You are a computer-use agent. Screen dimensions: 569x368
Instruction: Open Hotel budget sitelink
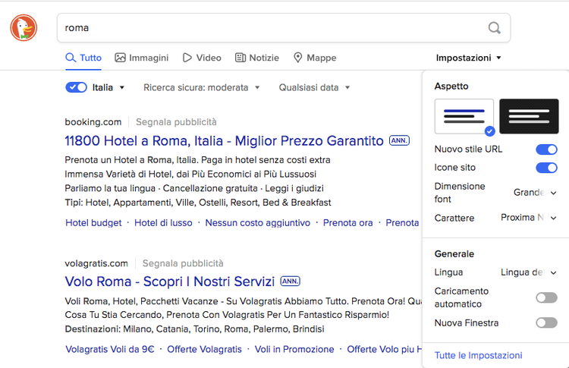93,223
